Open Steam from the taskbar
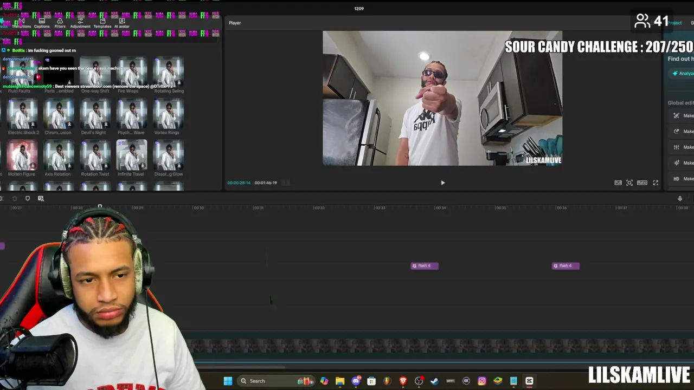Image resolution: width=694 pixels, height=390 pixels. pos(434,381)
